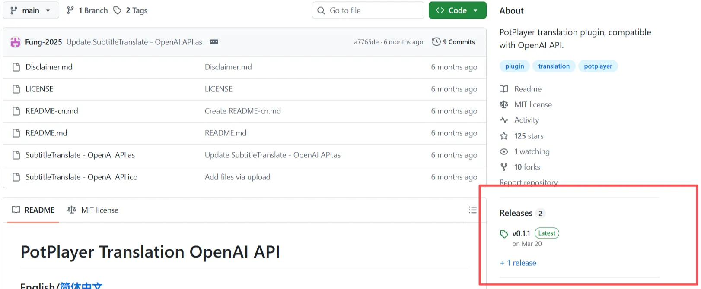Image resolution: width=701 pixels, height=289 pixels.
Task: Open the 1 Branch link
Action: [87, 10]
